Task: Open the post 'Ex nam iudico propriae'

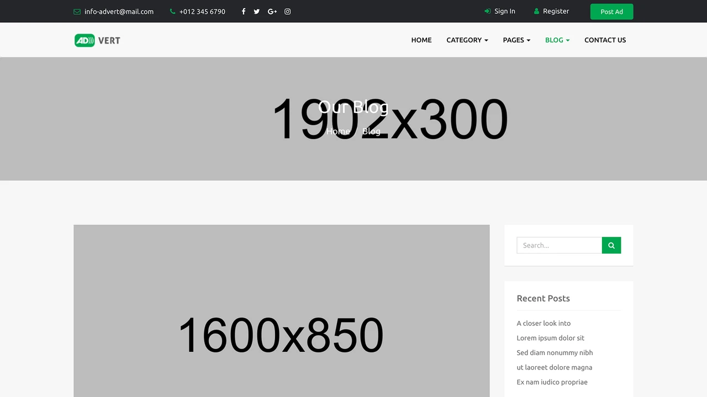Action: pos(552,382)
